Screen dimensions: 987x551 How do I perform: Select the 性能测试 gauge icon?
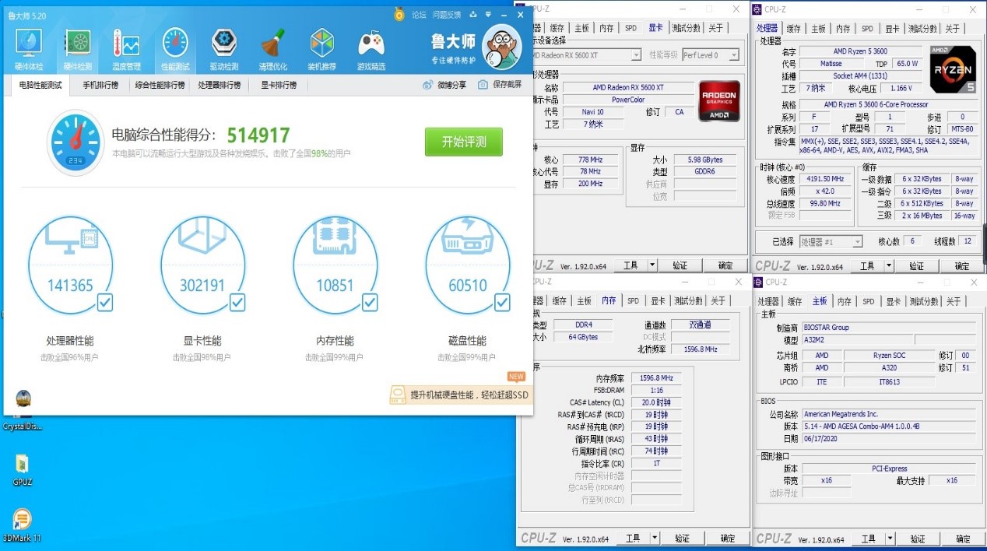pyautogui.click(x=175, y=44)
